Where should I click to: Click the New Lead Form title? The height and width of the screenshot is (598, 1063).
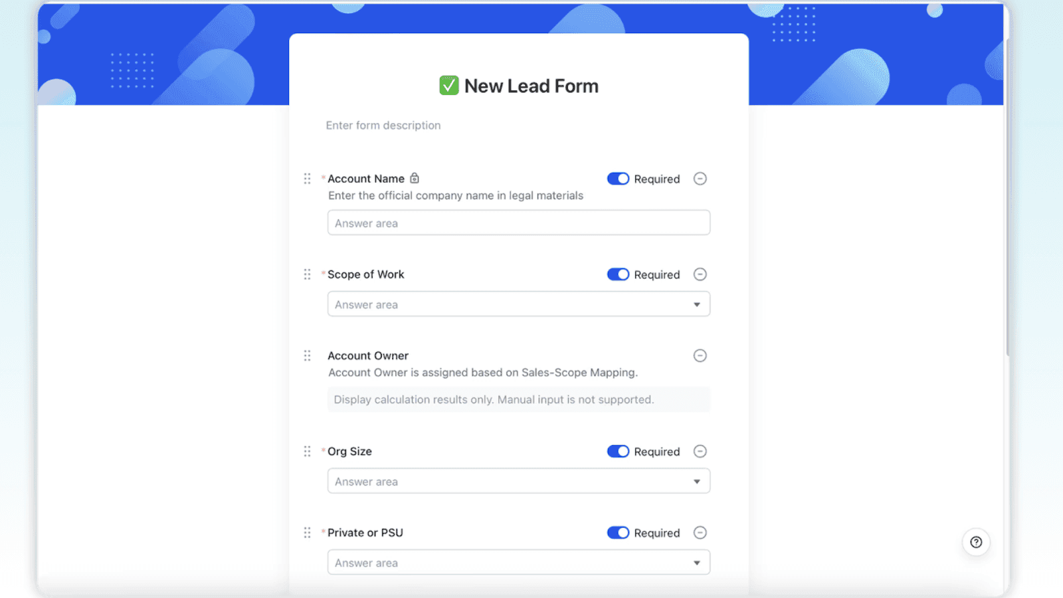(x=531, y=85)
